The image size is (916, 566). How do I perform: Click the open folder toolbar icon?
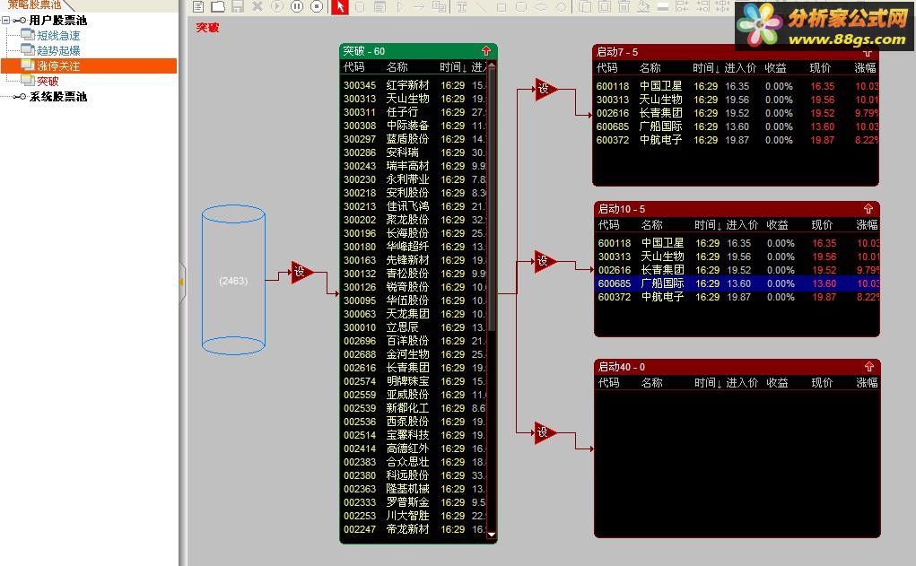coord(218,6)
